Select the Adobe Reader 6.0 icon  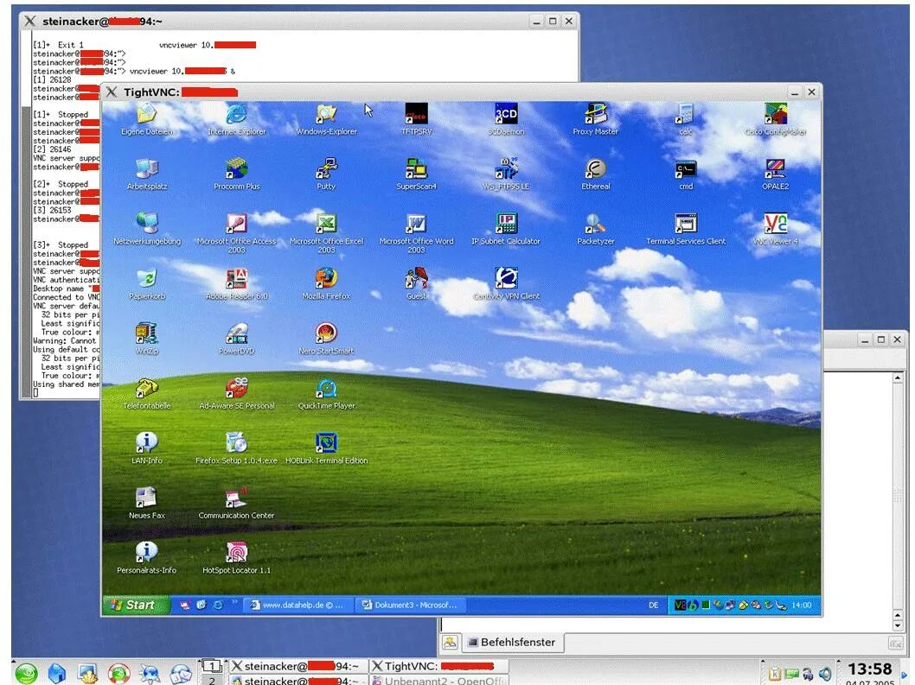236,279
